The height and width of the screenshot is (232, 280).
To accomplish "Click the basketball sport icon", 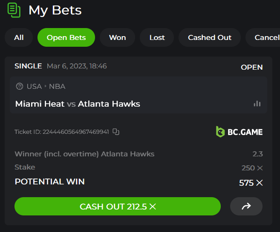I will [x=19, y=86].
